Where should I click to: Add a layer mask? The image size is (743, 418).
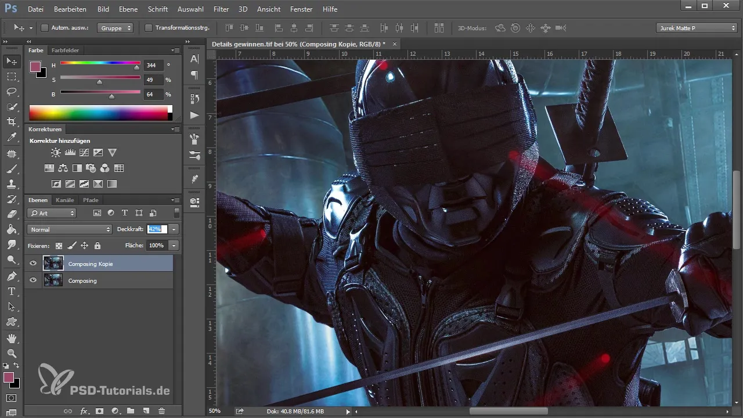tap(100, 411)
